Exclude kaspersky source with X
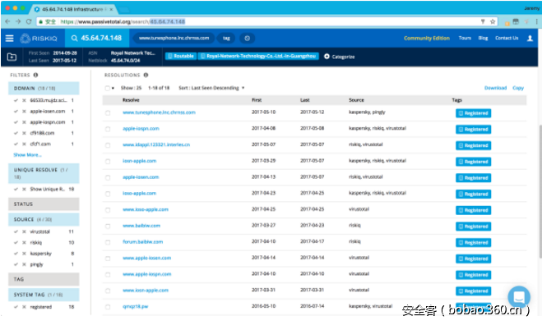The height and width of the screenshot is (325, 542). click(24, 254)
